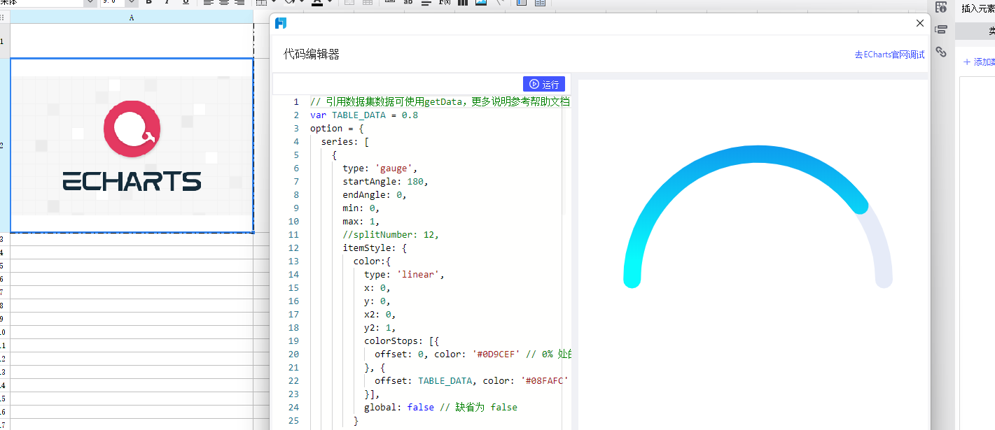The width and height of the screenshot is (995, 430).
Task: Close the code editor dialog
Action: tap(920, 23)
